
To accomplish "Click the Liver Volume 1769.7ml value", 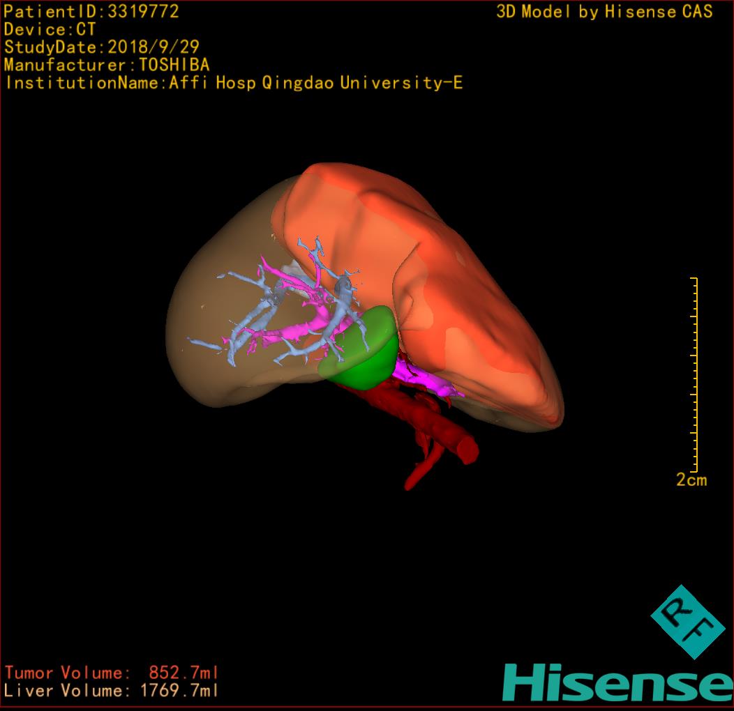I will 112,690.
